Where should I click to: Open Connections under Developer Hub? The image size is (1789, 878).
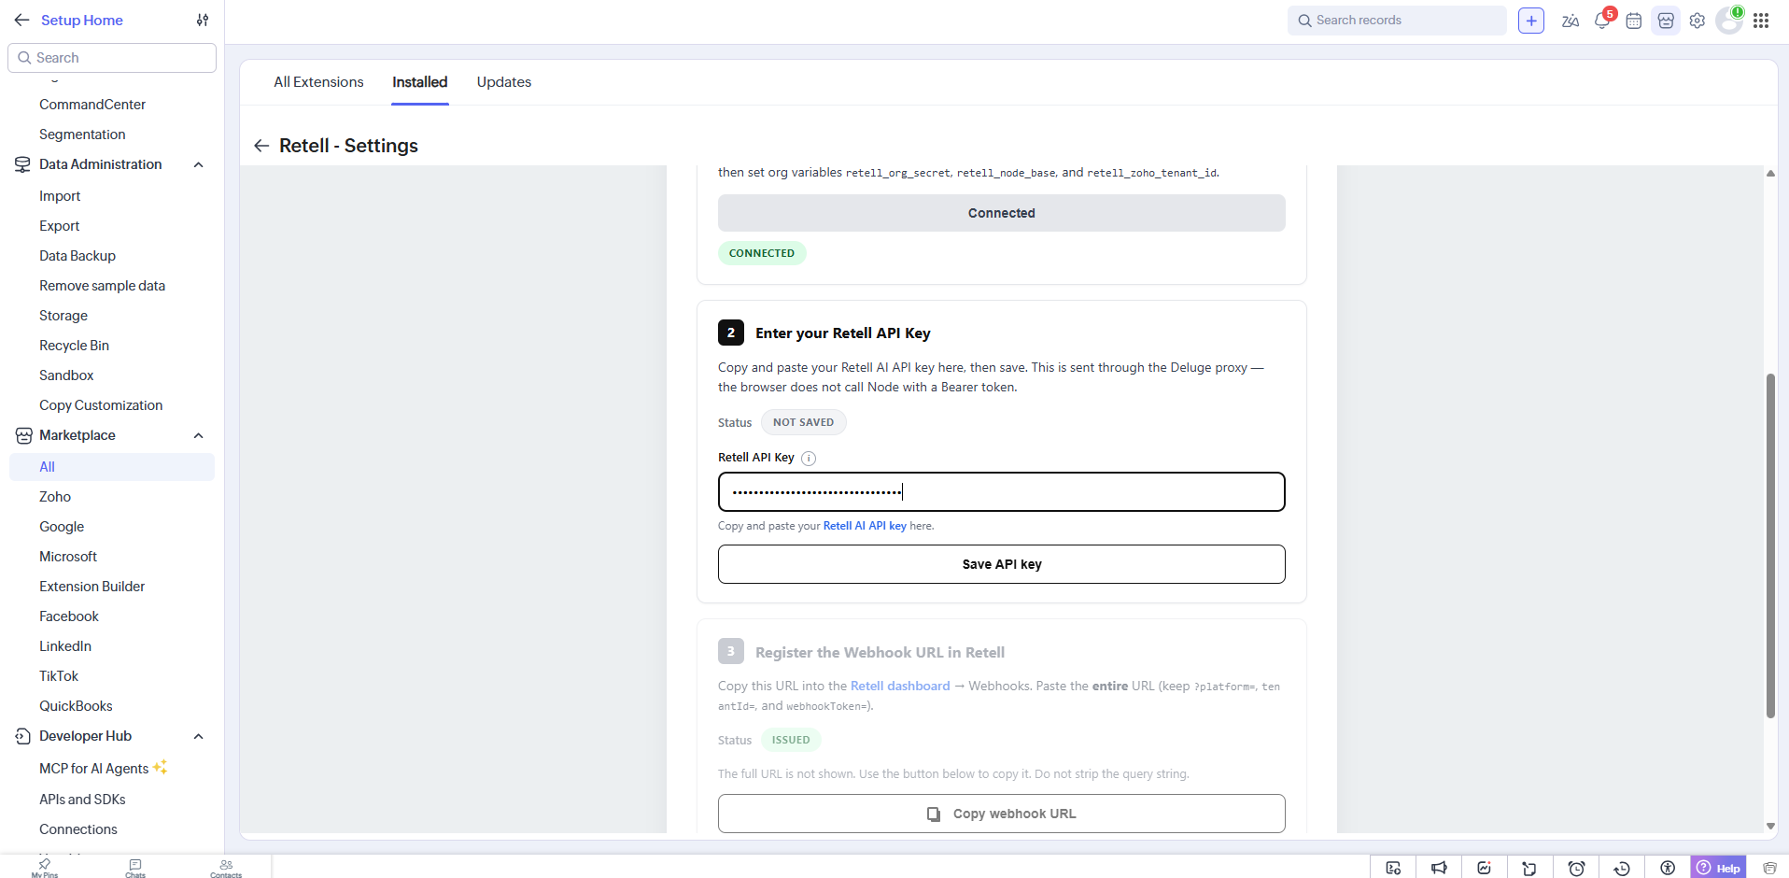click(78, 829)
